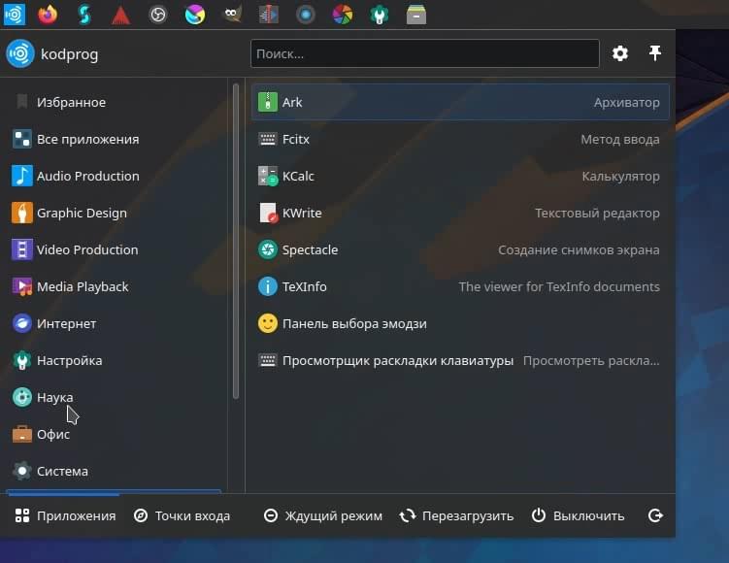Click the Создание снимков экрана description

pyautogui.click(x=579, y=249)
